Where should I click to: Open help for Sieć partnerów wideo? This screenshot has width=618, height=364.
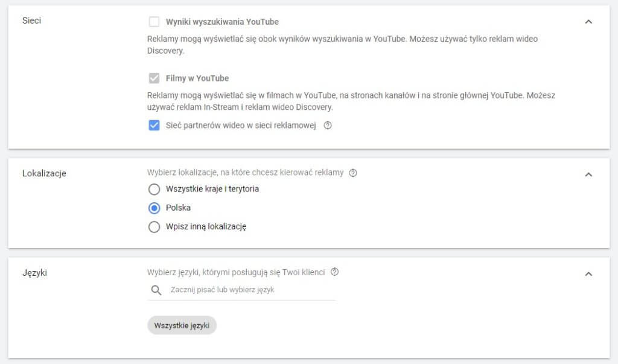(328, 126)
